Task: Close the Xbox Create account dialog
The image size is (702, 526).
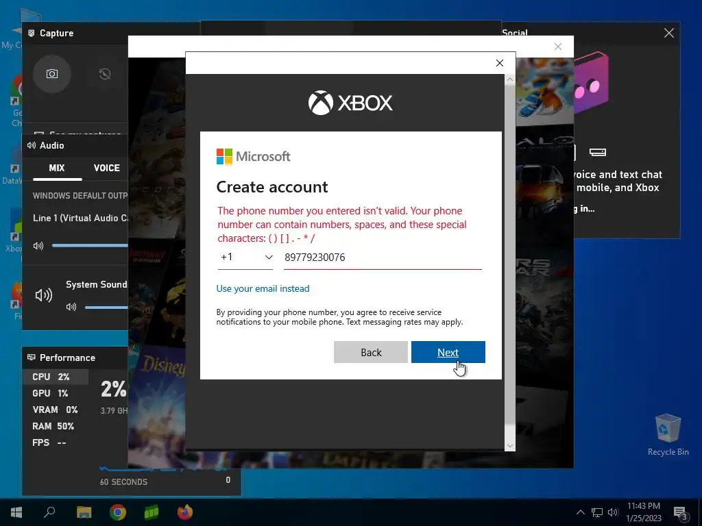Action: 500,63
